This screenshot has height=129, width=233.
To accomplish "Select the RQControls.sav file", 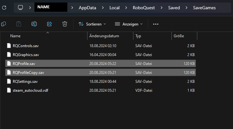I will coord(26,46).
